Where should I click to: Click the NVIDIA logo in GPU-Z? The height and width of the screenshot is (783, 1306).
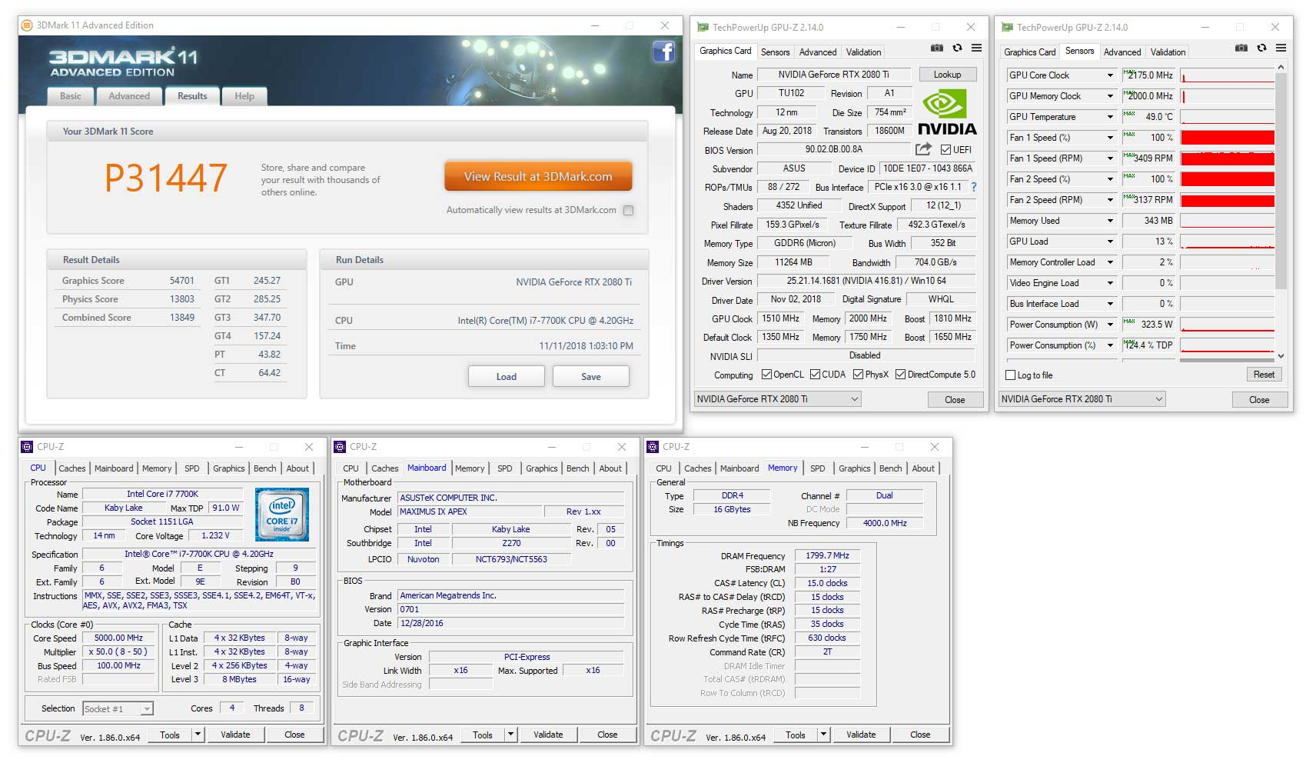(947, 108)
